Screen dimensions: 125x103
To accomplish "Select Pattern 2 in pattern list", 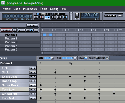I will click(20, 39).
